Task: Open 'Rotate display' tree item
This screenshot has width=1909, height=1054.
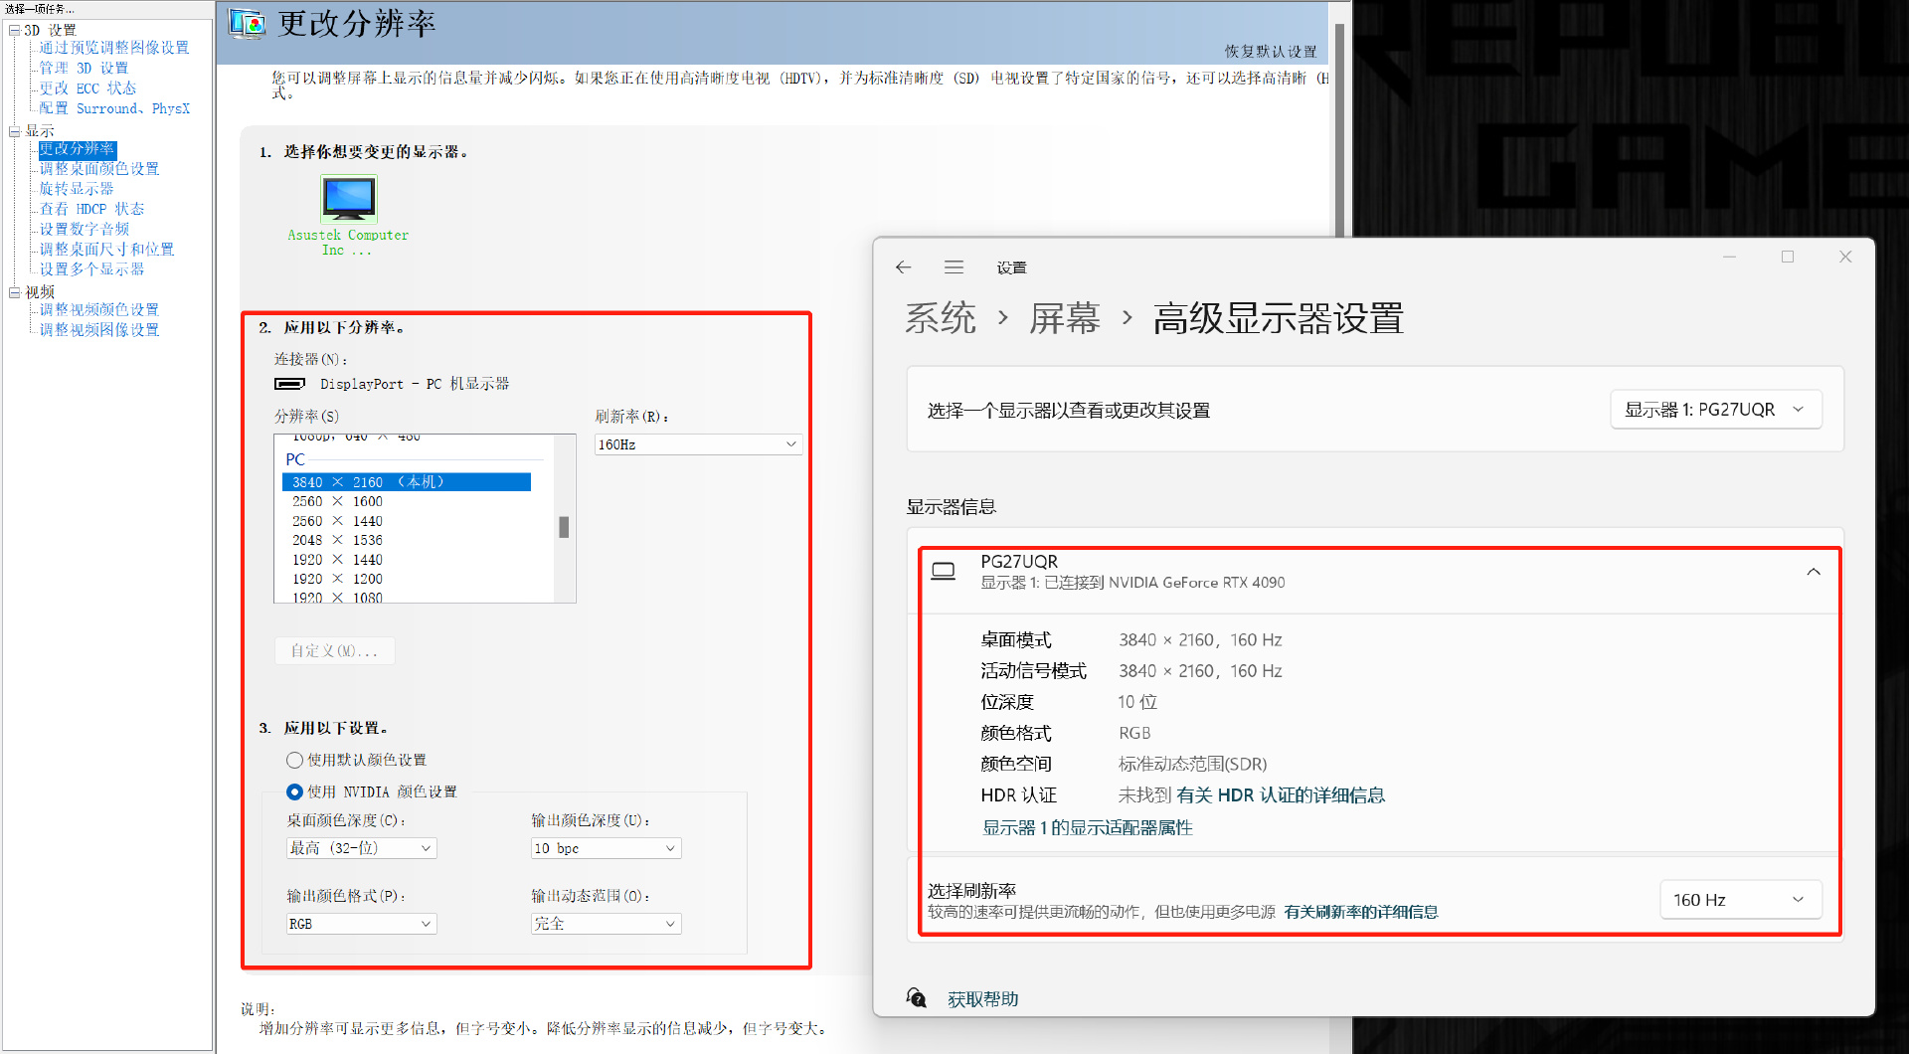Action: coord(77,189)
